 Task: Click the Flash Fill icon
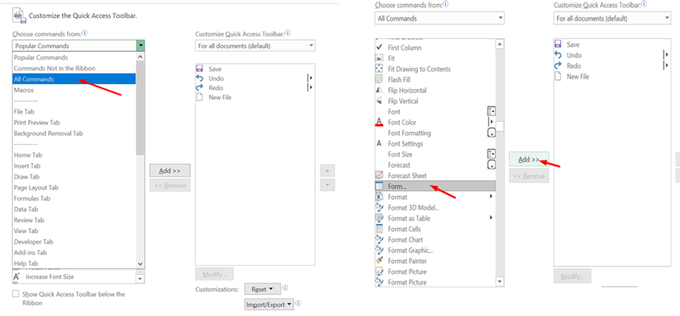[x=379, y=80]
